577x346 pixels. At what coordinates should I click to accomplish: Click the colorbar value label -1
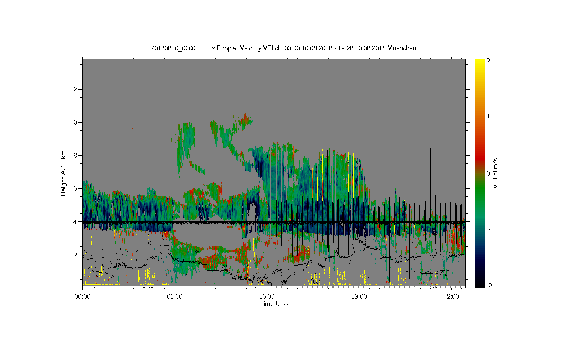(x=488, y=230)
